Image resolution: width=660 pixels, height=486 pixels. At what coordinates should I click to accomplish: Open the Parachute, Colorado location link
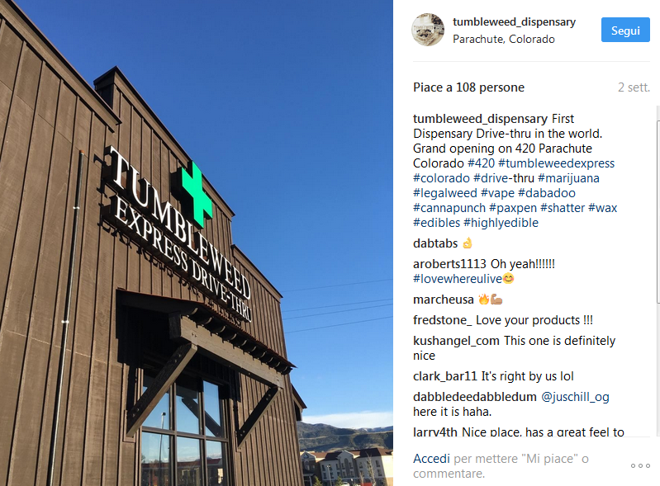503,39
